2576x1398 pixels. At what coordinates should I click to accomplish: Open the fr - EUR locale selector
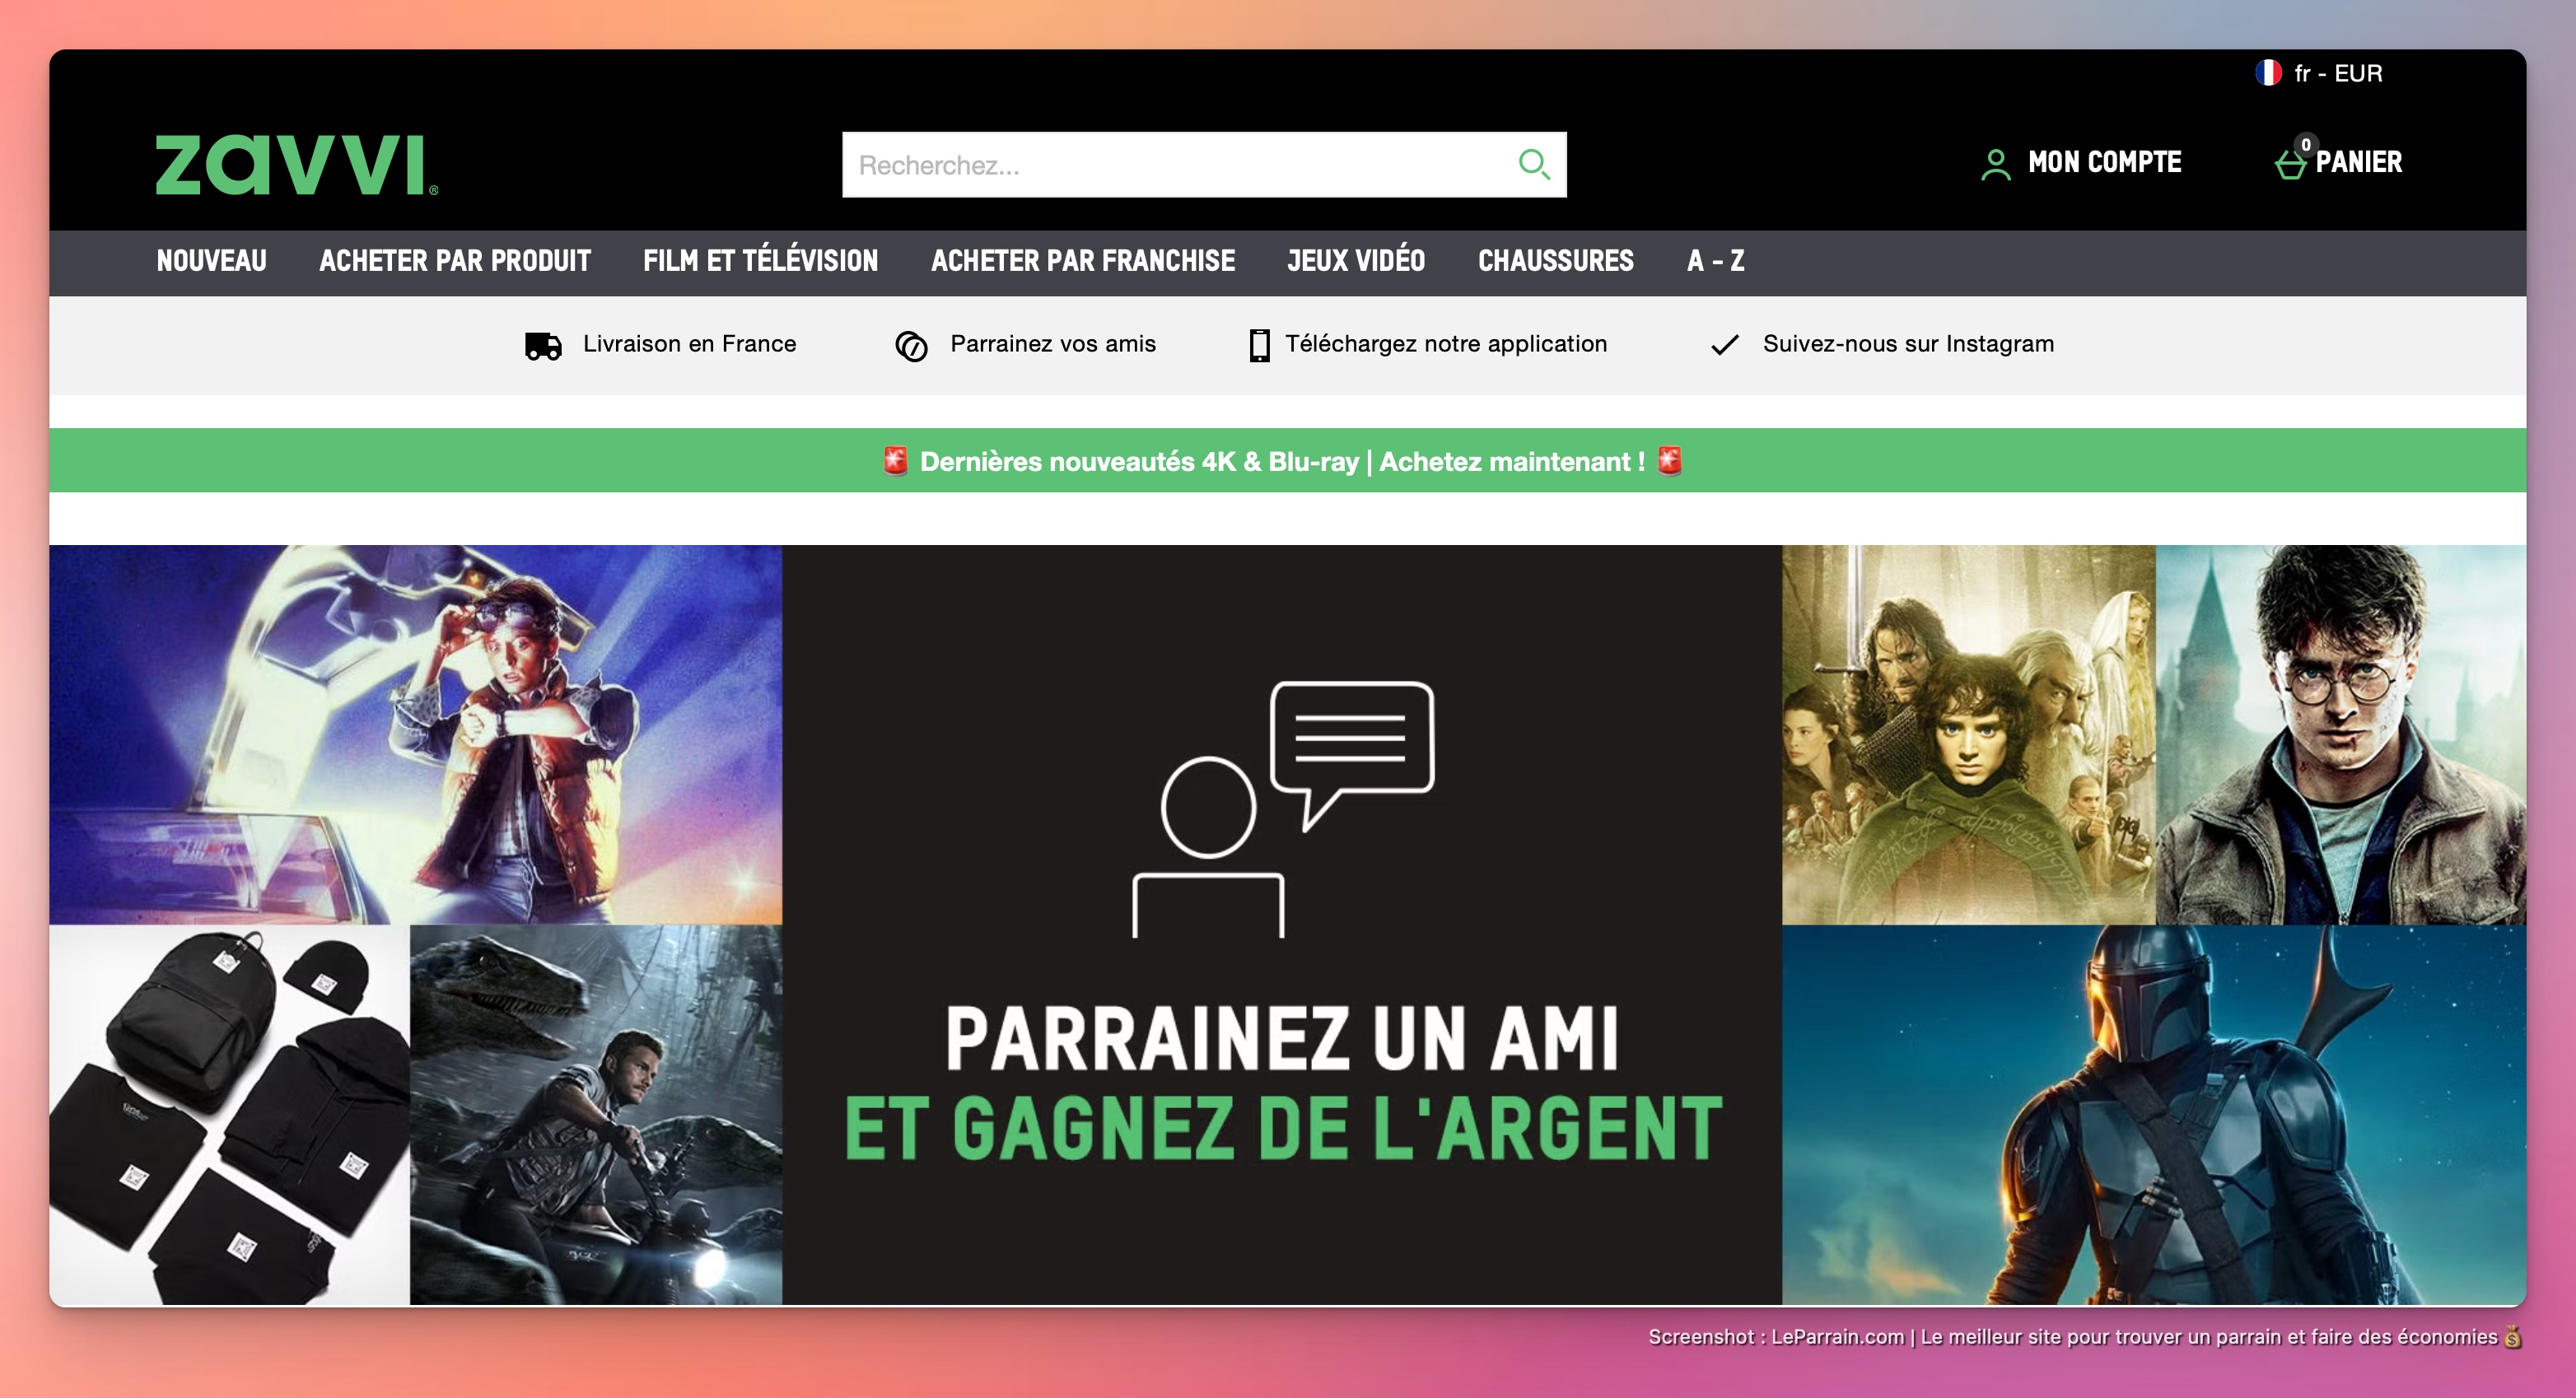[x=2320, y=73]
